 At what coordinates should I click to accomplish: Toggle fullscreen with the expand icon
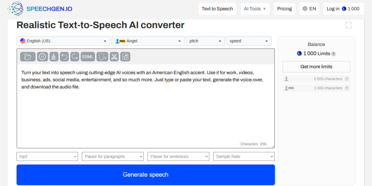click(348, 25)
